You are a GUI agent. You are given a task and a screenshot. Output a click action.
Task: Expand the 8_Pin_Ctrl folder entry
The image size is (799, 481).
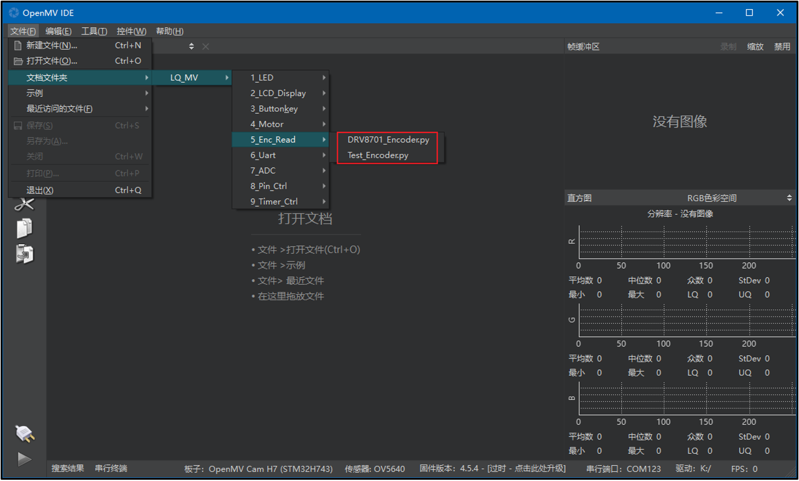281,186
